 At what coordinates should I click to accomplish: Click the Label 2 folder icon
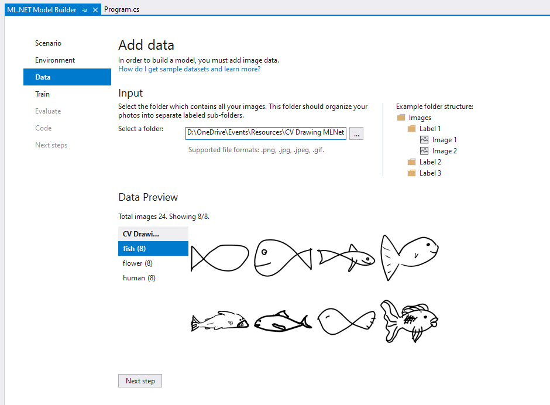[412, 162]
